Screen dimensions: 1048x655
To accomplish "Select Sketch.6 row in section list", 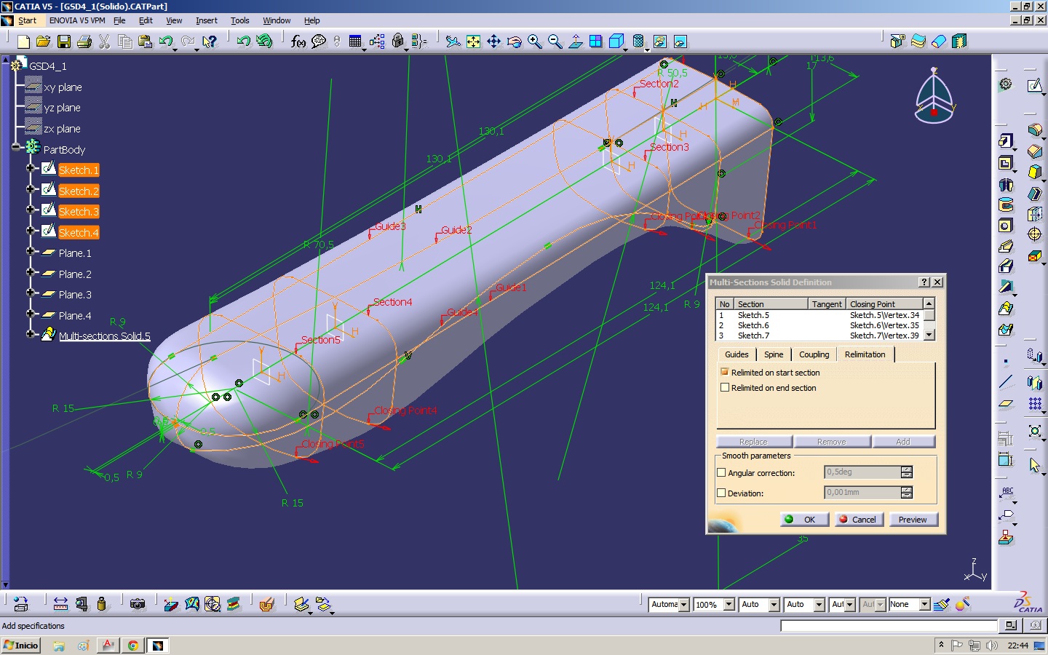I will click(819, 325).
